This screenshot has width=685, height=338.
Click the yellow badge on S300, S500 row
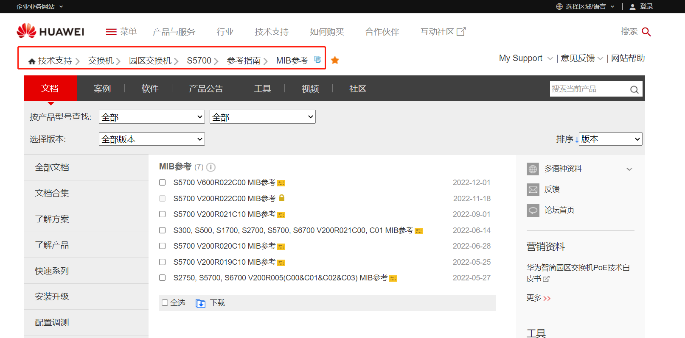pos(418,231)
